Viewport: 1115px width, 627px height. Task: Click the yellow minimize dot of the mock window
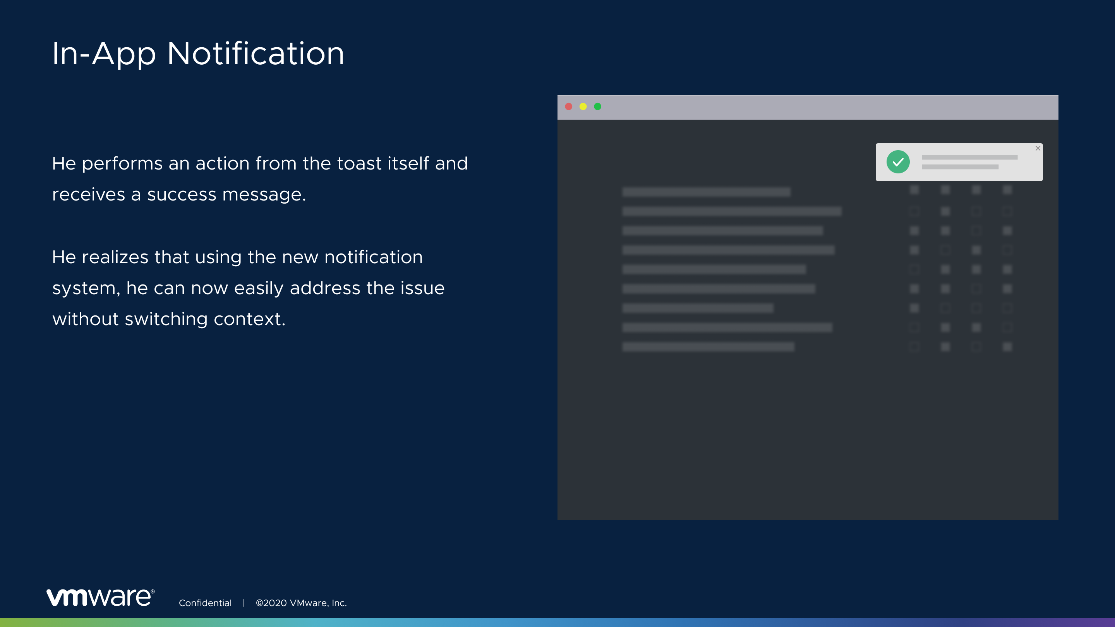coord(583,106)
